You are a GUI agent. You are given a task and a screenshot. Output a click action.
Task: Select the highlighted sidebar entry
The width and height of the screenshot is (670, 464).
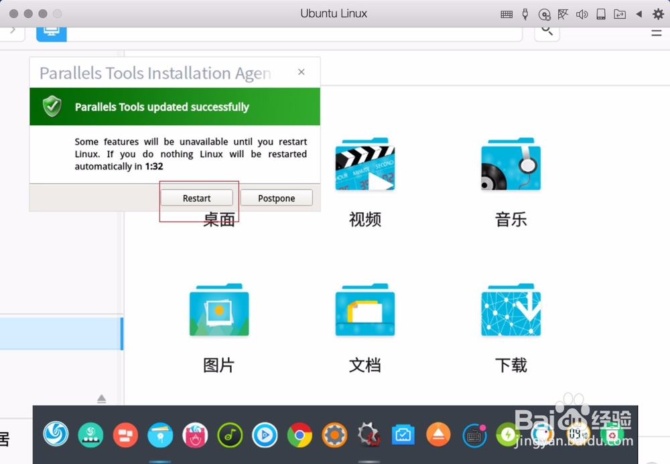coord(62,333)
